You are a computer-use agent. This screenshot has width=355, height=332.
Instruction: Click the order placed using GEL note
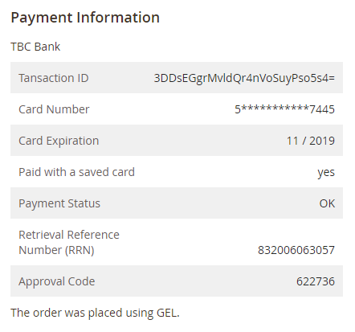pyautogui.click(x=95, y=313)
